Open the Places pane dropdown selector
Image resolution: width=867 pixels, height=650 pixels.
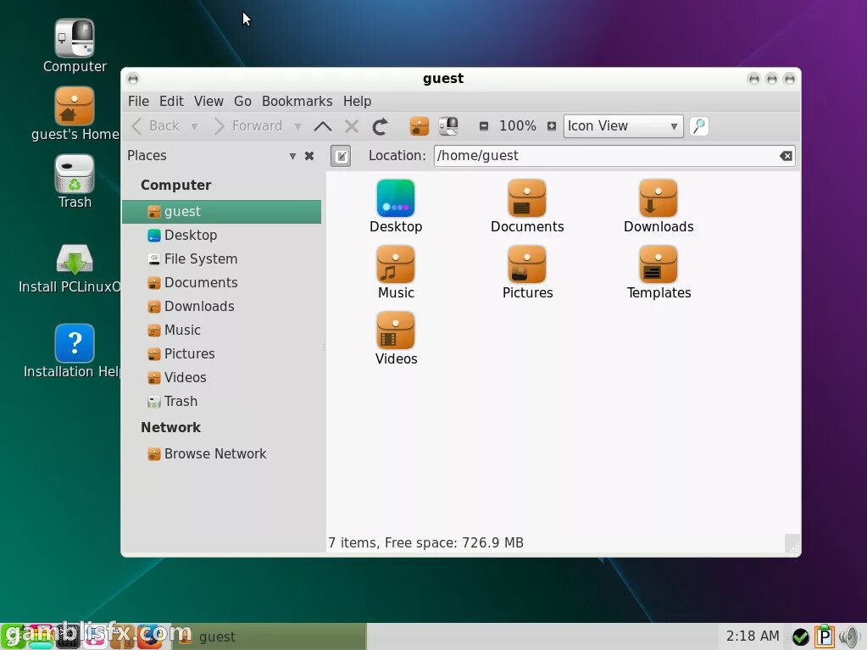pos(292,156)
